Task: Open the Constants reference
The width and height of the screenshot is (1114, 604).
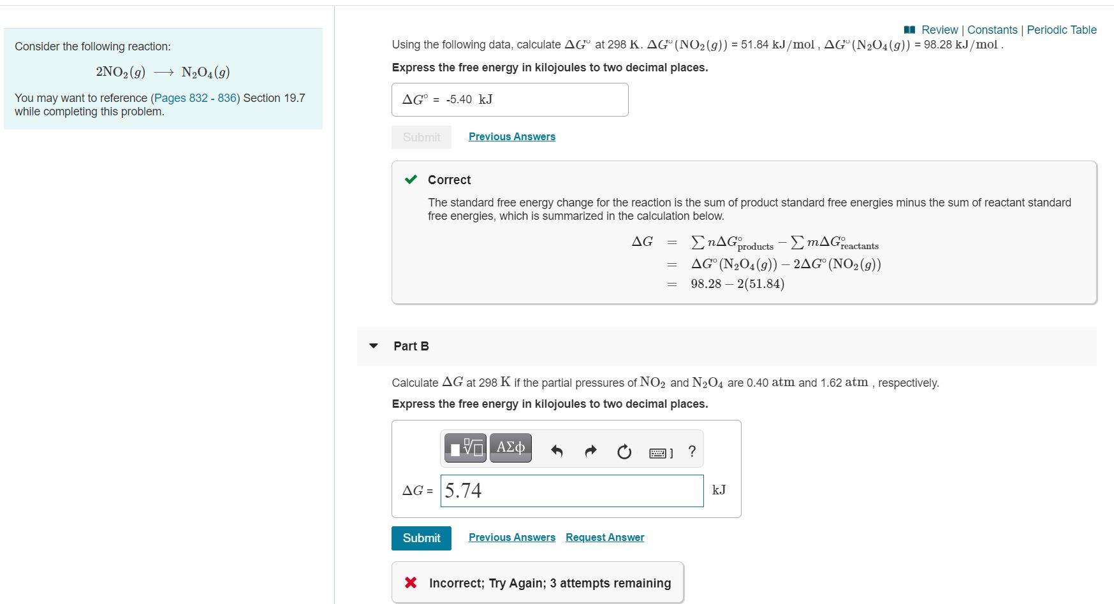Action: 992,29
